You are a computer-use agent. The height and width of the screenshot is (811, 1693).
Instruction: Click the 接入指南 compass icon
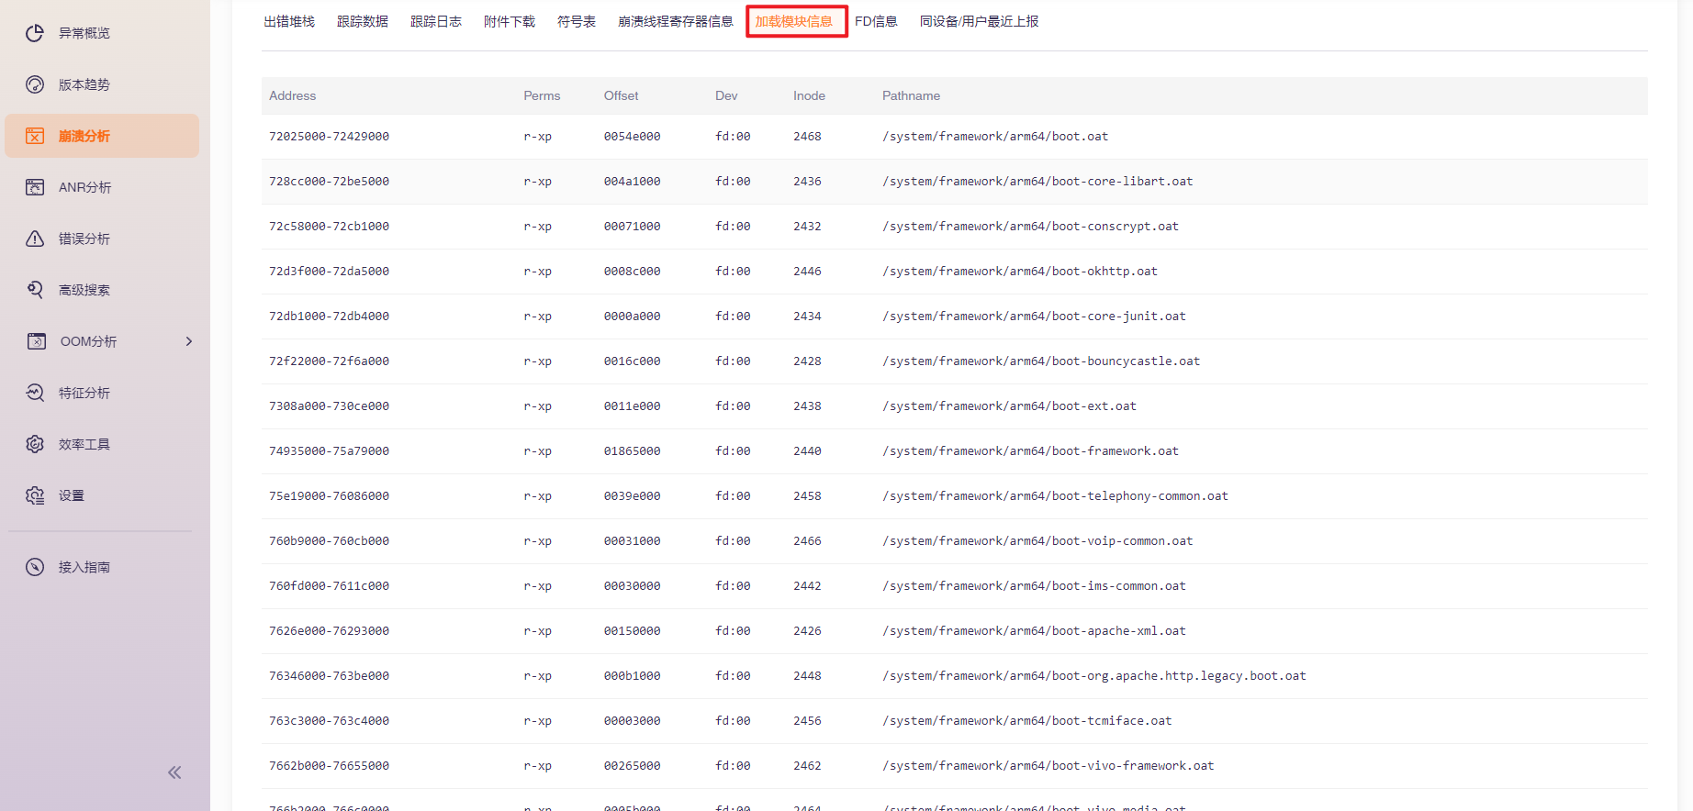[x=35, y=567]
